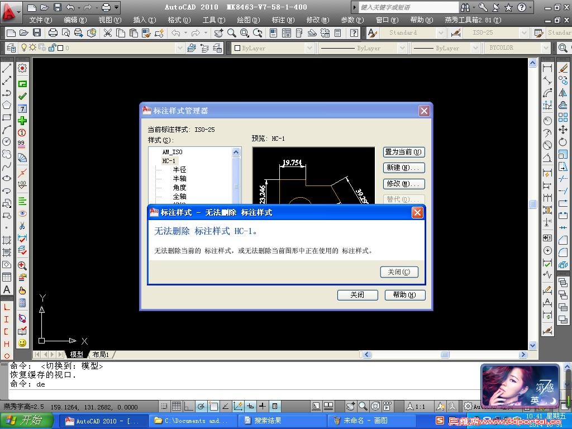
Task: Select the Erase tool in Modify toolbar
Action: pyautogui.click(x=563, y=68)
